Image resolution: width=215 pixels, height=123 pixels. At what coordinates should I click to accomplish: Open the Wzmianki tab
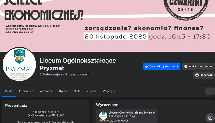[46, 91]
